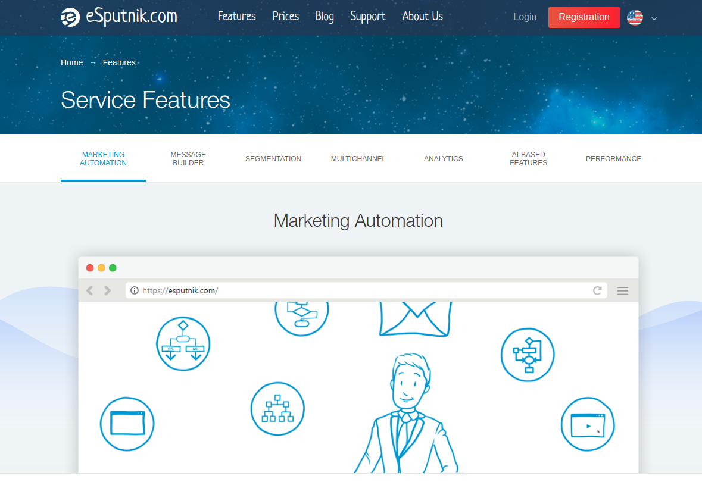Viewport: 702px width, 482px height.
Task: Click the Marketing Automation heading
Action: point(358,221)
